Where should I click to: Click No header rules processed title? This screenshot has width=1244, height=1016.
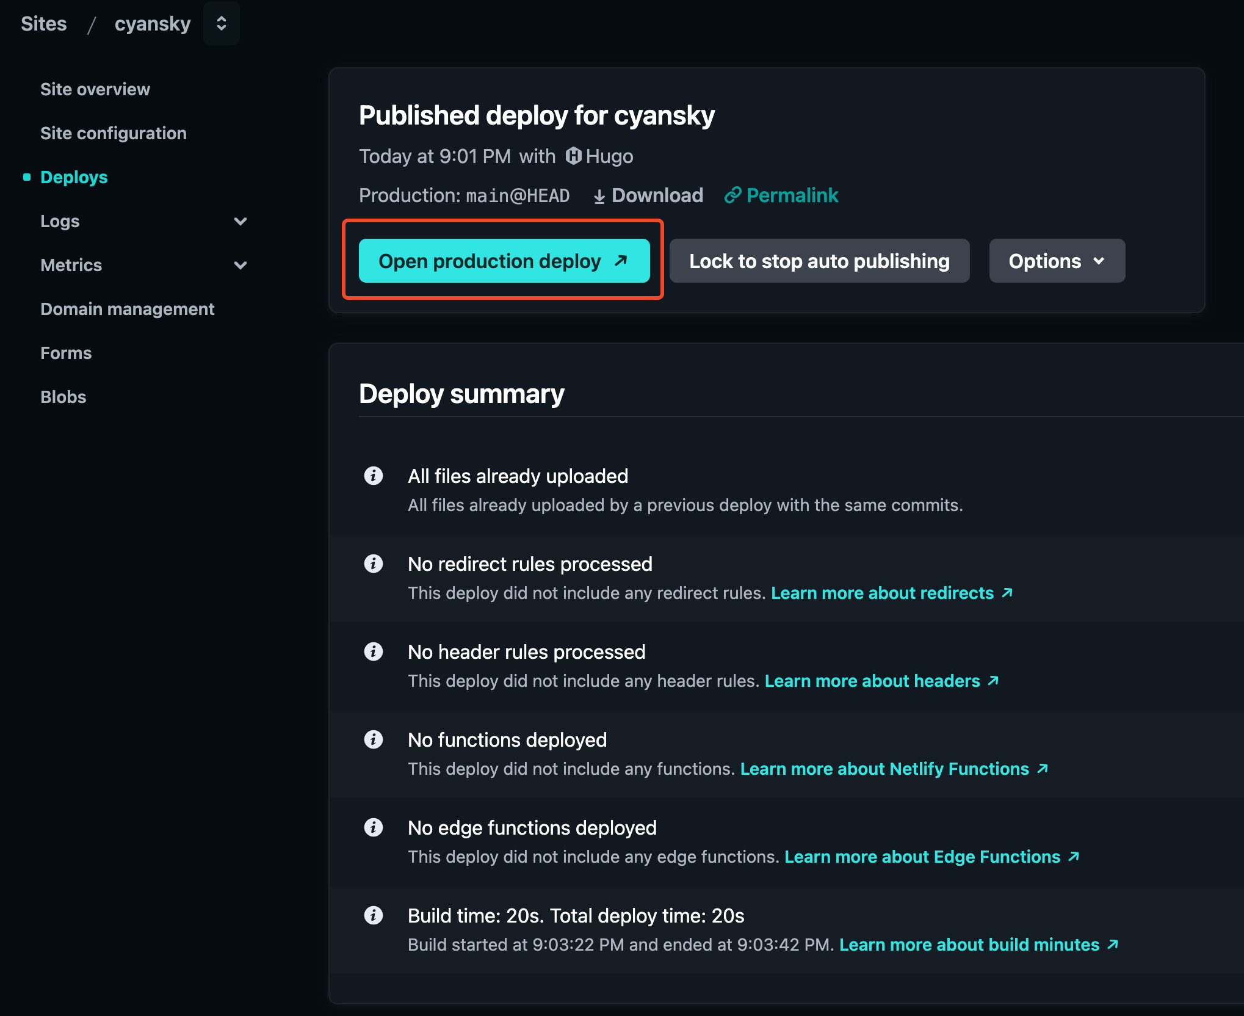pos(526,652)
